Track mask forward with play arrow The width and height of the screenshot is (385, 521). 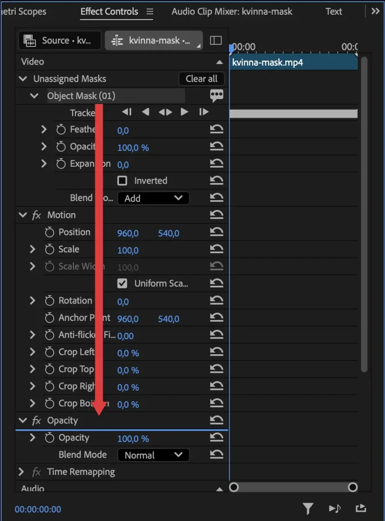point(184,112)
